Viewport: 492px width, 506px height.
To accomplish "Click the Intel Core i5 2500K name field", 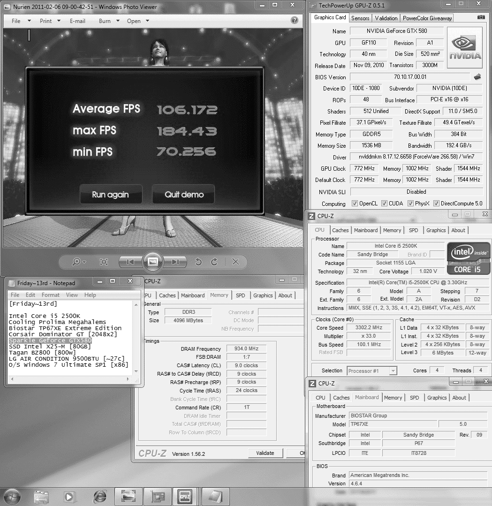I will [x=395, y=246].
